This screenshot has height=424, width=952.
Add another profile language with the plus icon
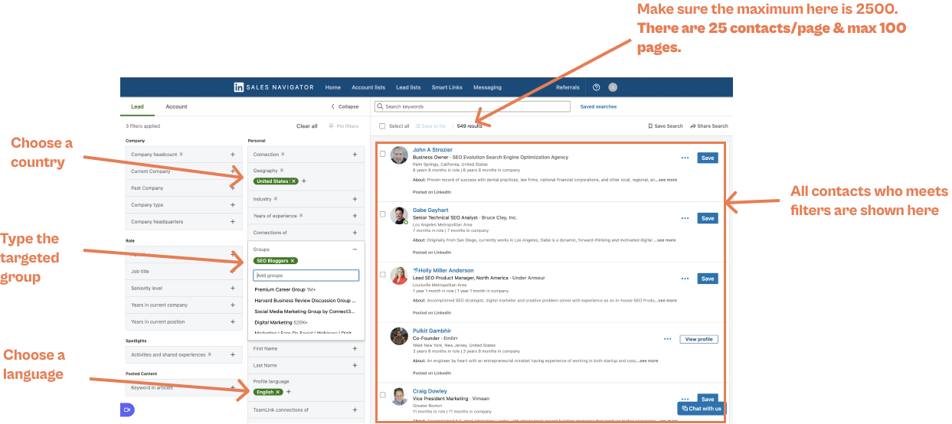coord(289,392)
